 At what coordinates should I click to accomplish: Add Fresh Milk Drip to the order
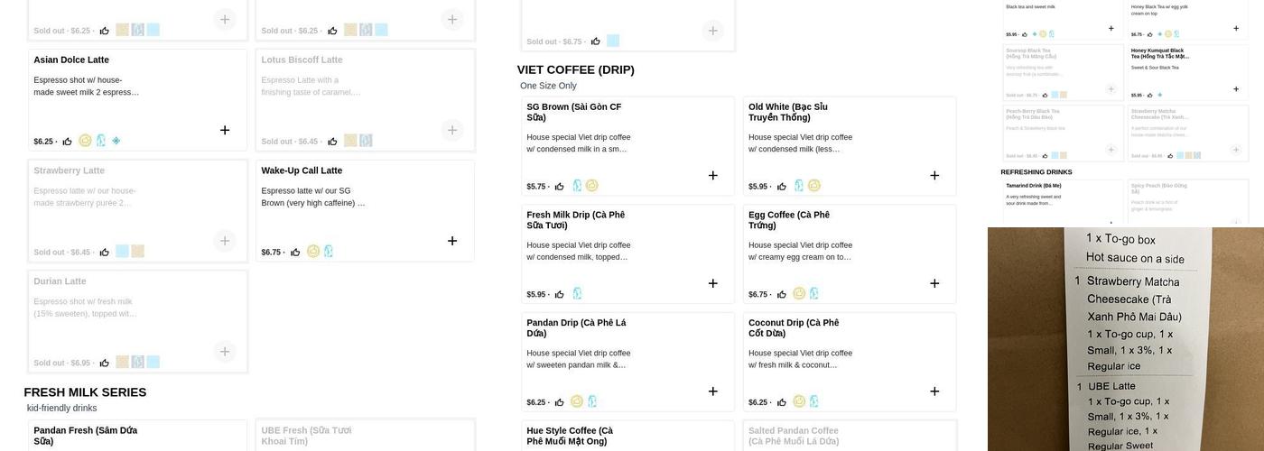[713, 283]
